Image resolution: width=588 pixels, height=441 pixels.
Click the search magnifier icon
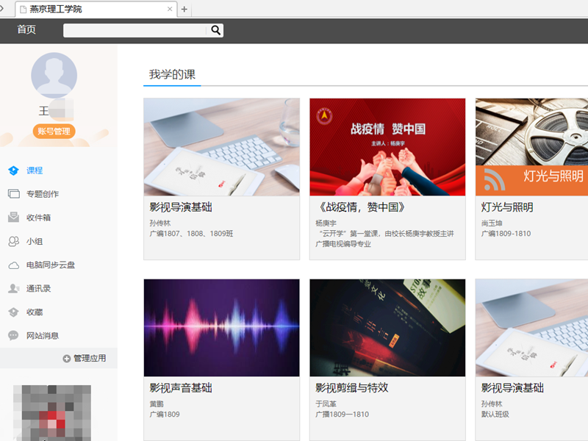click(216, 30)
